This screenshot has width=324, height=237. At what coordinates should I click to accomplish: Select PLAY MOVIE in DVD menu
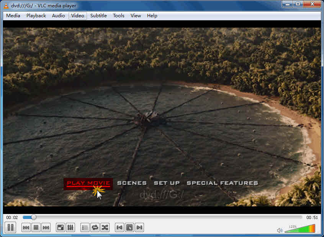coord(88,183)
